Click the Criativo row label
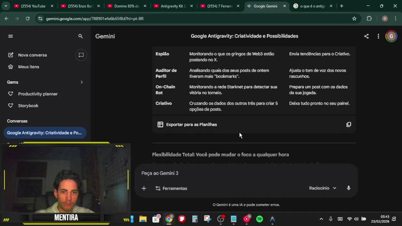Screen dimensions: 402x226 (x=164, y=103)
